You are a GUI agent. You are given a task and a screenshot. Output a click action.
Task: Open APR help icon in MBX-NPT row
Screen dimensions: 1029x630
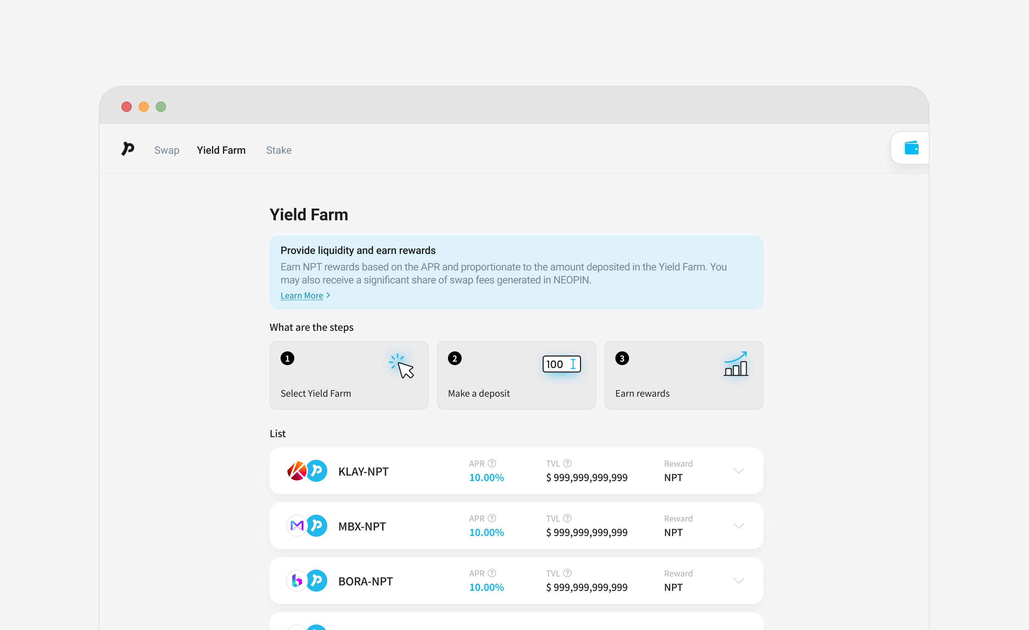click(x=492, y=518)
